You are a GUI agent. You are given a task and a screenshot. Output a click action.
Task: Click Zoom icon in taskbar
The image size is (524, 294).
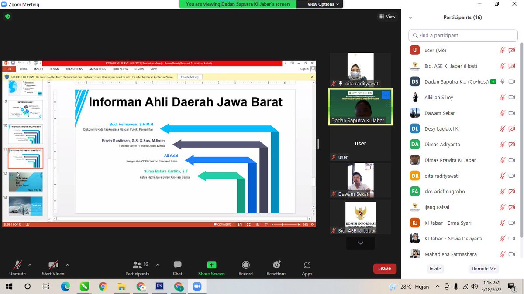click(x=197, y=287)
